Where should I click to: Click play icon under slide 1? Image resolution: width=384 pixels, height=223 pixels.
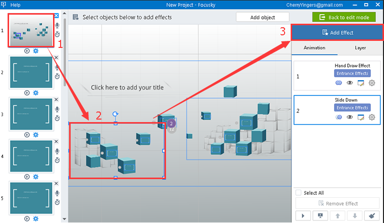click(27, 51)
